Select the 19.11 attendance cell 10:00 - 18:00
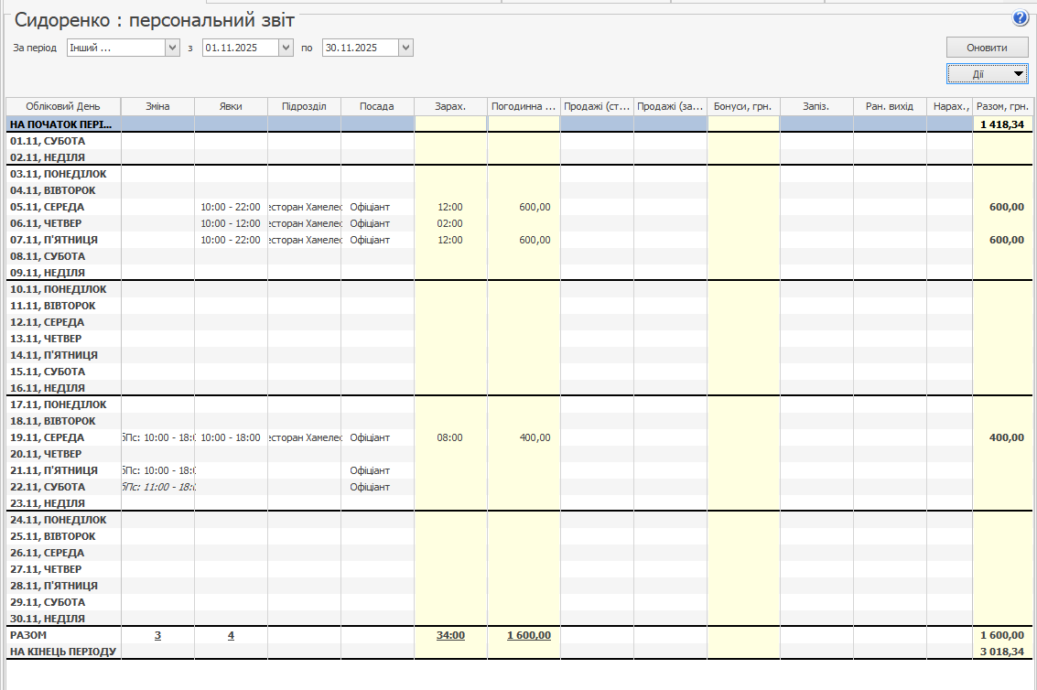 231,437
